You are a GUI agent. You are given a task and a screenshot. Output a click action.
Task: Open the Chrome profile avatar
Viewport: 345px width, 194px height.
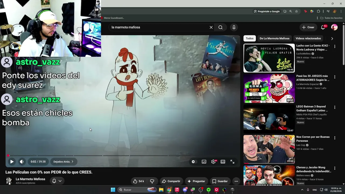tap(334, 11)
